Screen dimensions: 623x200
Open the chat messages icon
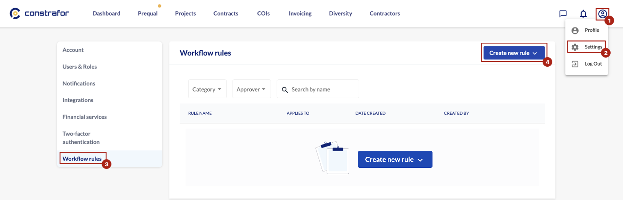(563, 14)
